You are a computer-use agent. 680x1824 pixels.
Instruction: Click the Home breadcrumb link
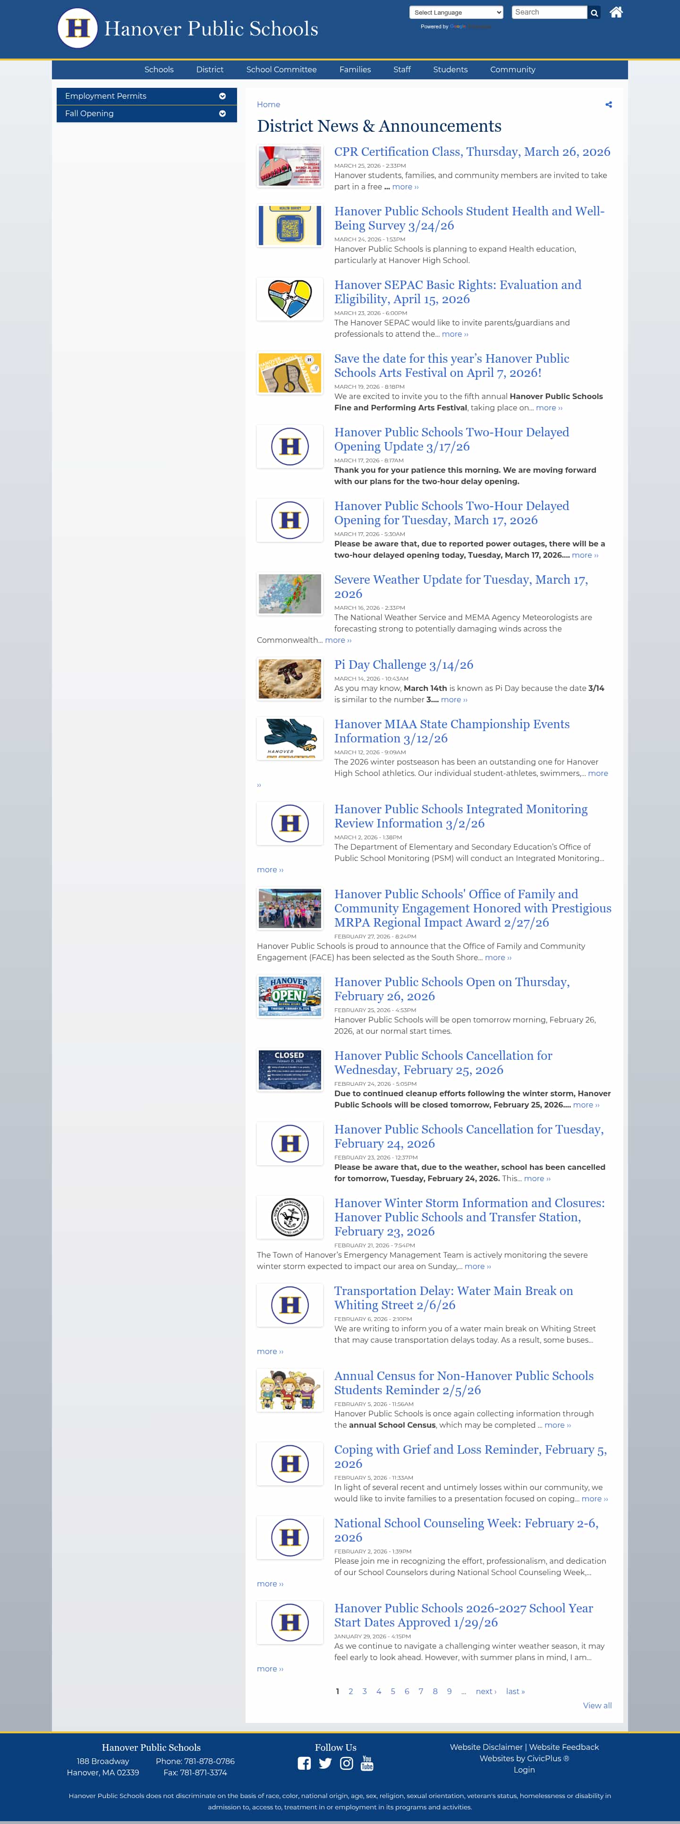(268, 105)
